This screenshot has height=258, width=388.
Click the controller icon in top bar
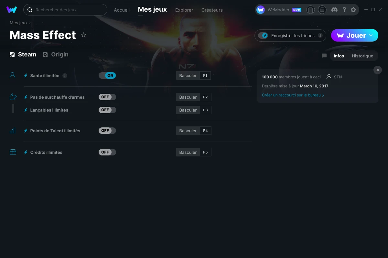tap(310, 10)
